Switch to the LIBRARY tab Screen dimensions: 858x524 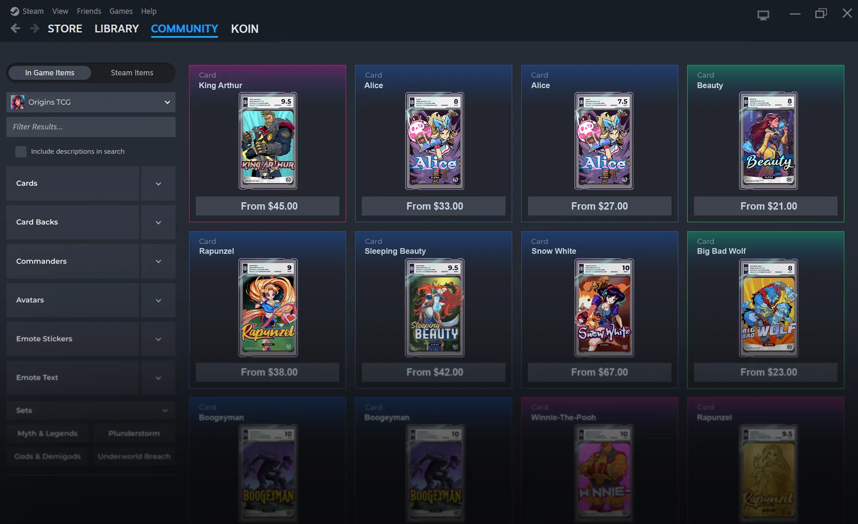pyautogui.click(x=117, y=29)
